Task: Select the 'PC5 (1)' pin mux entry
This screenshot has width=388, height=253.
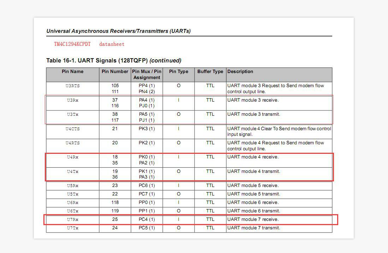Action: pyautogui.click(x=147, y=228)
